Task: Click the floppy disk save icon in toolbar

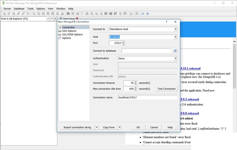Action: (x=87, y=13)
